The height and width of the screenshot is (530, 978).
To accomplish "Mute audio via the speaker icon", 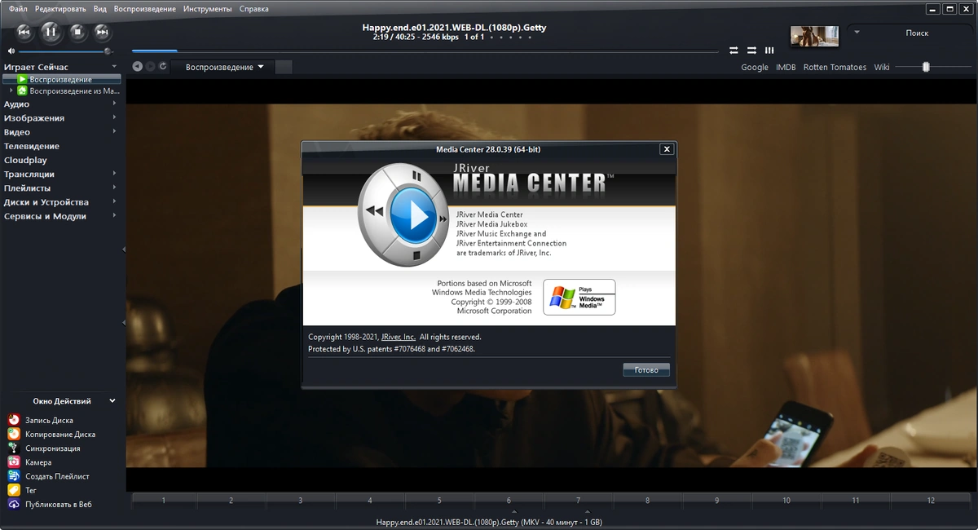I will [x=11, y=51].
